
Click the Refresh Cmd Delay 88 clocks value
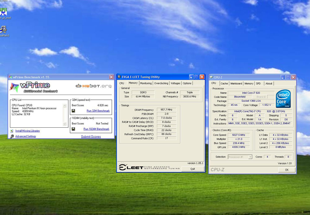click(x=166, y=134)
